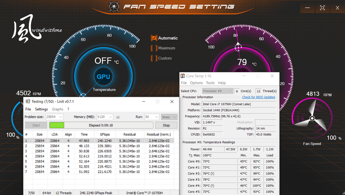Toggle fullscreen for the Fan Speed Setting window
This screenshot has height=195, width=345.
pos(322,8)
